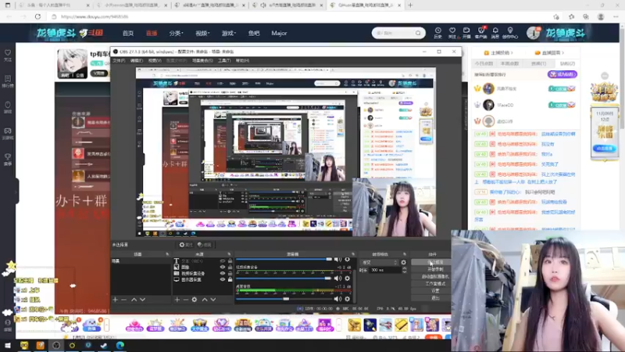Screen dimensions: 625x352
Task: Click the search magnifier icon in Douyu
Action: point(418,33)
